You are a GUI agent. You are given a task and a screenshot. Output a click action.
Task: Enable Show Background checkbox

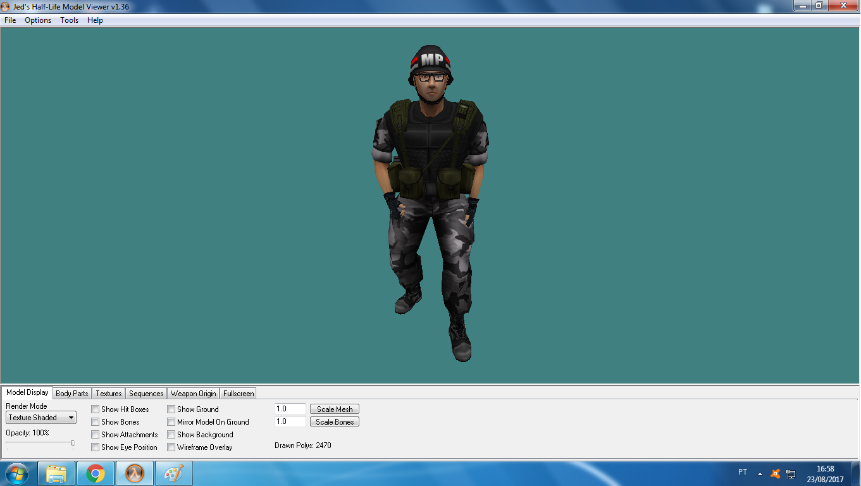171,435
